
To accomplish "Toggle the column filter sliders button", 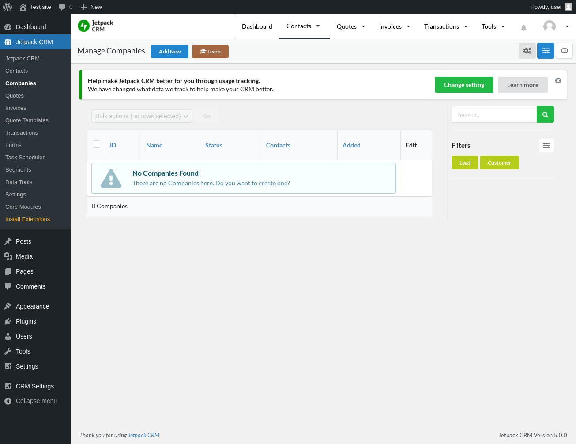I will pos(546,51).
